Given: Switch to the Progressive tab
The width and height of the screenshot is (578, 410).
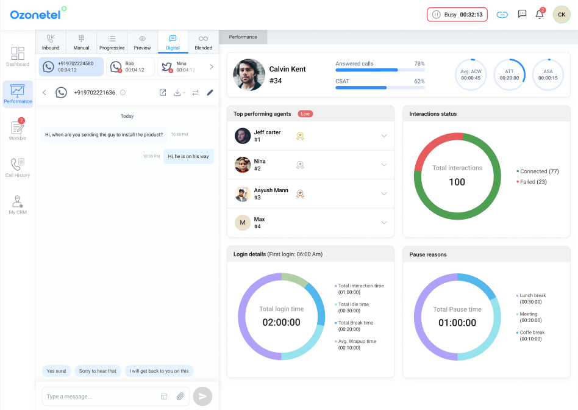Looking at the screenshot, I should [x=112, y=42].
